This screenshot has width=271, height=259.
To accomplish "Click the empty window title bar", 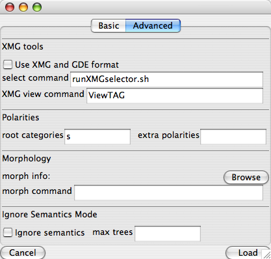I will (x=151, y=7).
